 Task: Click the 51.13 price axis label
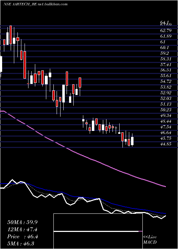pos(166,104)
